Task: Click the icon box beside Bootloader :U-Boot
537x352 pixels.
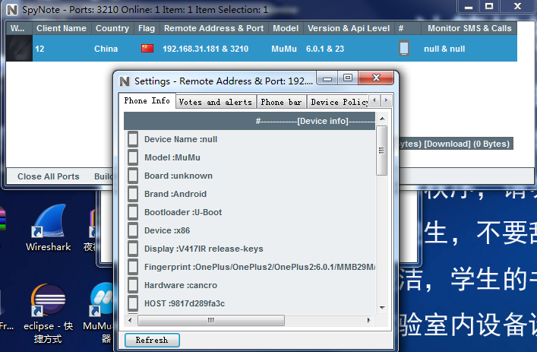Action: point(133,212)
